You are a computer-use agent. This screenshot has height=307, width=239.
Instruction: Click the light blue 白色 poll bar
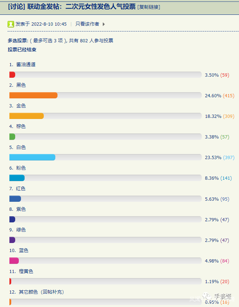(x=32, y=157)
